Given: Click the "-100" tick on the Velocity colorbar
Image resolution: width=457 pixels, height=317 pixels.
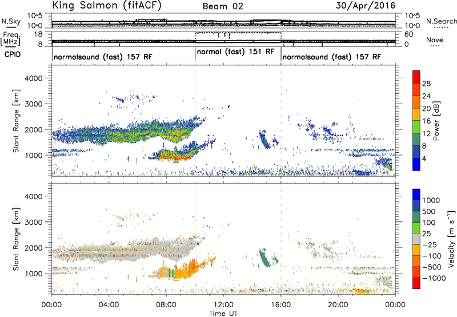Looking at the screenshot, I should 432,256.
